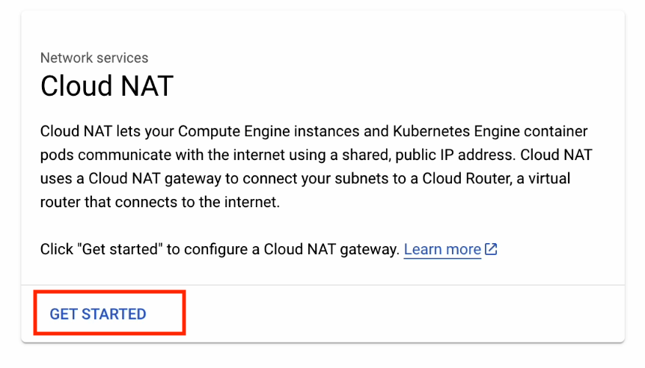Click the large Cloud NAT heading
This screenshot has width=645, height=368.
(107, 87)
